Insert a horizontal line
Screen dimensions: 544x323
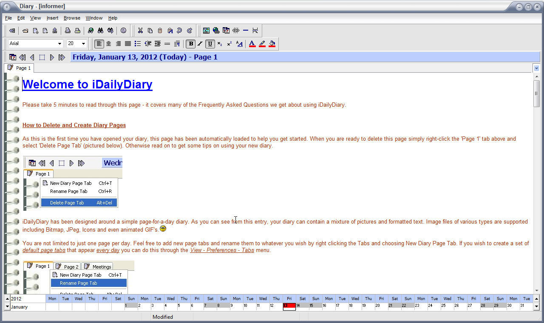[x=246, y=31]
